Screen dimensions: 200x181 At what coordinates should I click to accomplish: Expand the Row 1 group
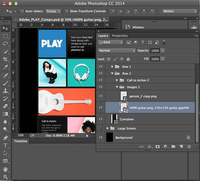(x=112, y=66)
